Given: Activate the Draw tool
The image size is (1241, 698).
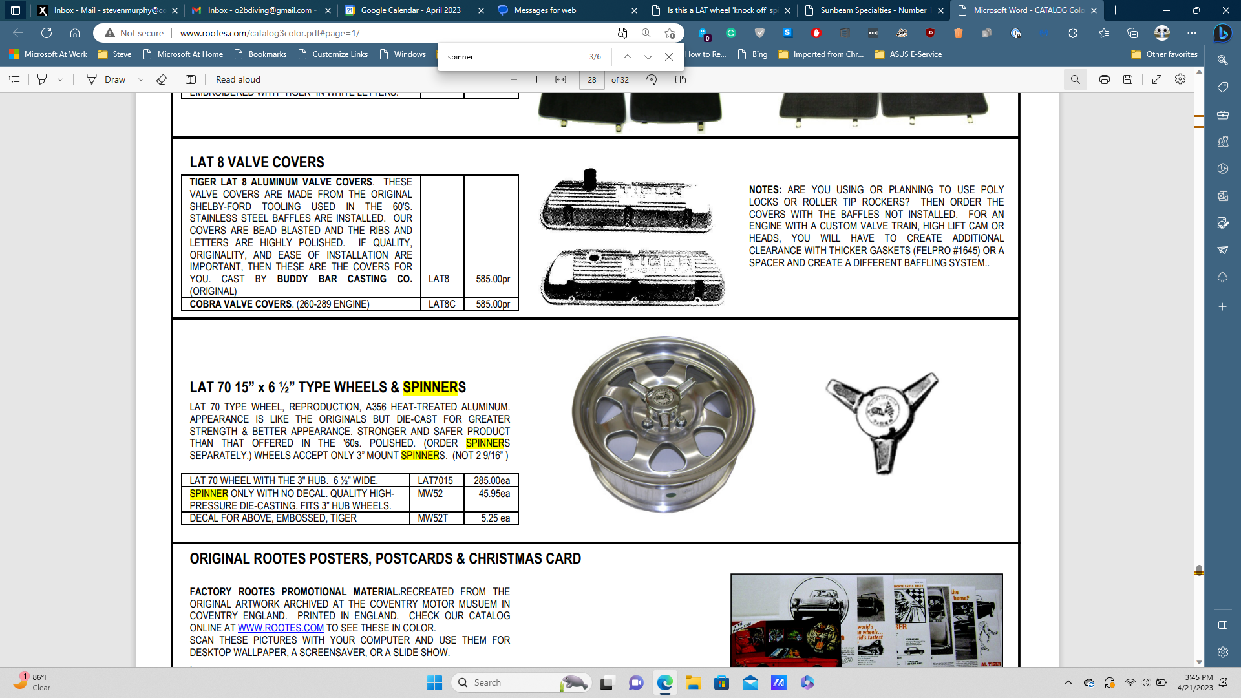Looking at the screenshot, I should [107, 79].
